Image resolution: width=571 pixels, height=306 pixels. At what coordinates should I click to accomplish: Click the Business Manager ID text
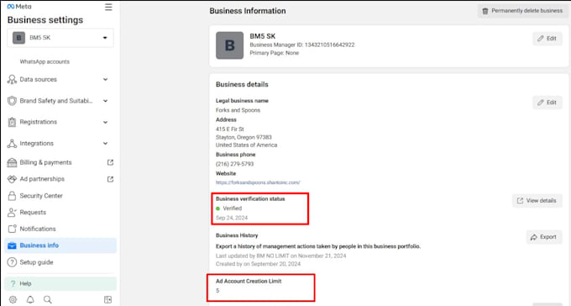click(x=302, y=45)
